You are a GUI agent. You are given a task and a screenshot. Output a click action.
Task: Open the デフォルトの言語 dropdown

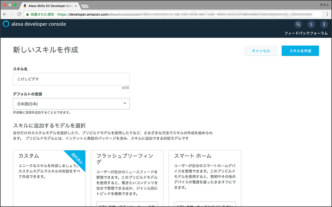(71, 104)
